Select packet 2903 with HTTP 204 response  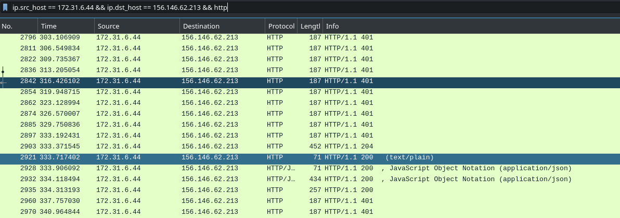click(310, 146)
